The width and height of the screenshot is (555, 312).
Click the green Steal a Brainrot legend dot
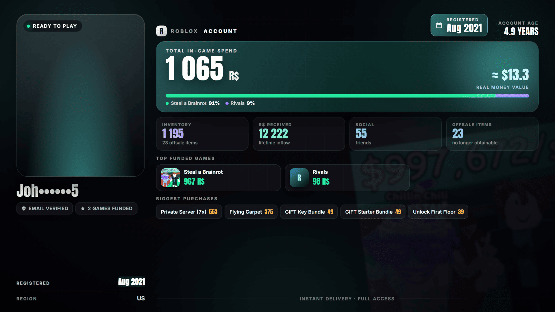pos(167,103)
